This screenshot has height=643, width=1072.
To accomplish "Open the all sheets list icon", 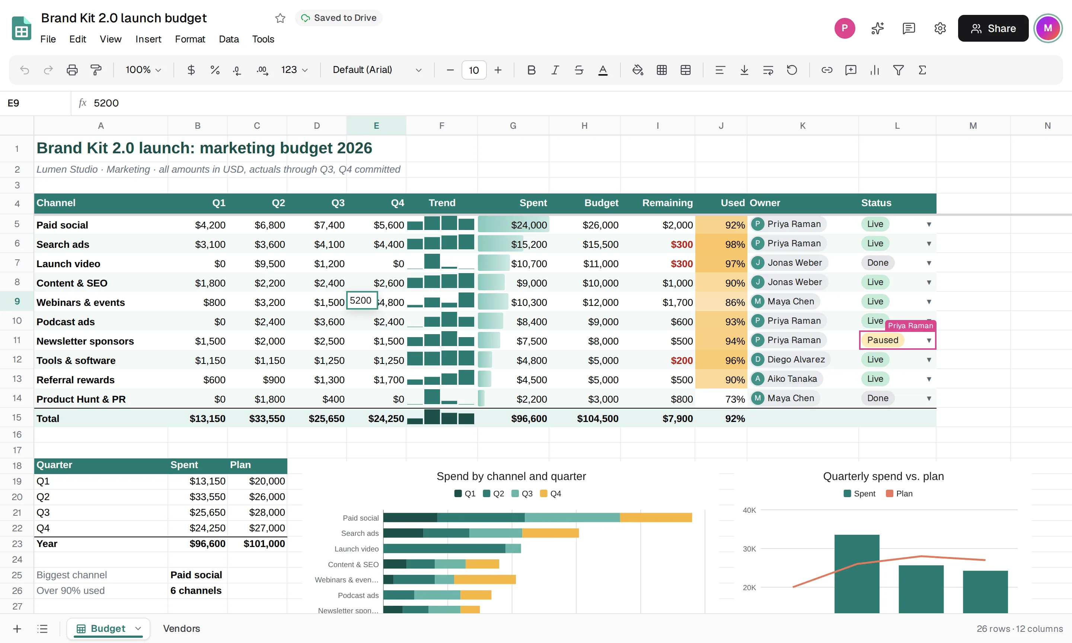I will 42,628.
